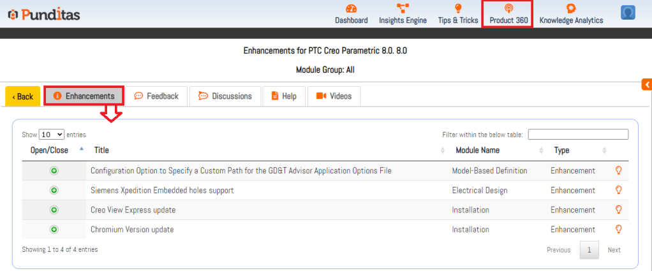This screenshot has width=652, height=271.
Task: Click lightbulb icon for Siemens Xpedition row
Action: [618, 190]
